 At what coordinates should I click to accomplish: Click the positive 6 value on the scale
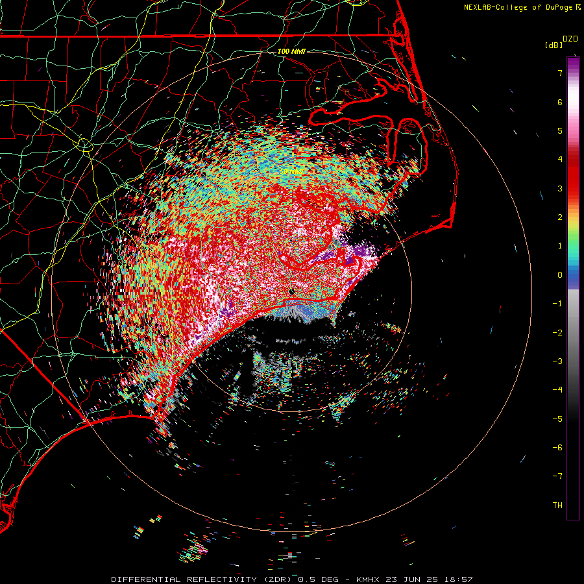560,102
